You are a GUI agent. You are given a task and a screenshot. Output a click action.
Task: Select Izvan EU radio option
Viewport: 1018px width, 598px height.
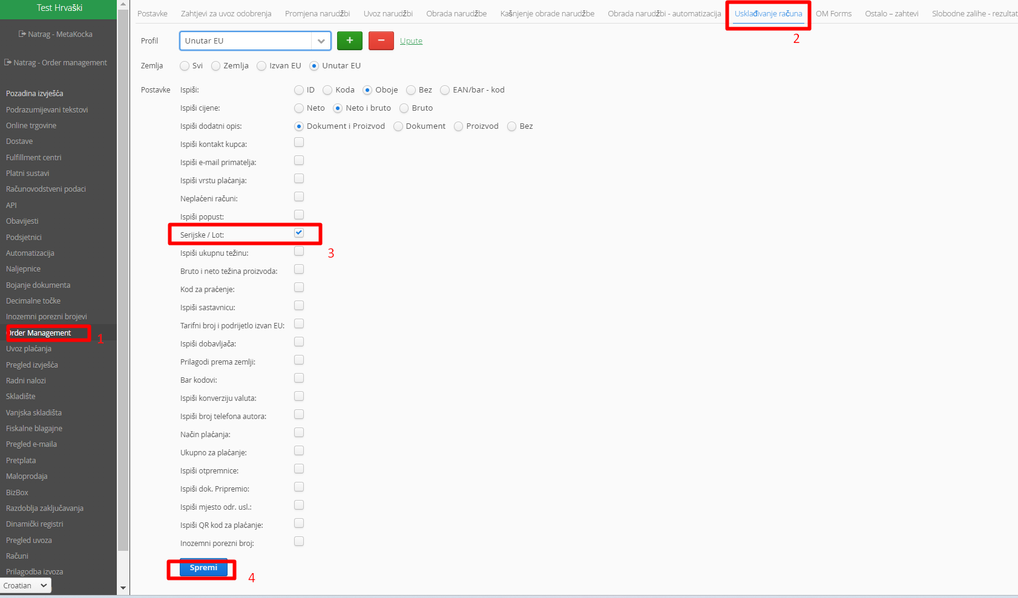(x=261, y=66)
